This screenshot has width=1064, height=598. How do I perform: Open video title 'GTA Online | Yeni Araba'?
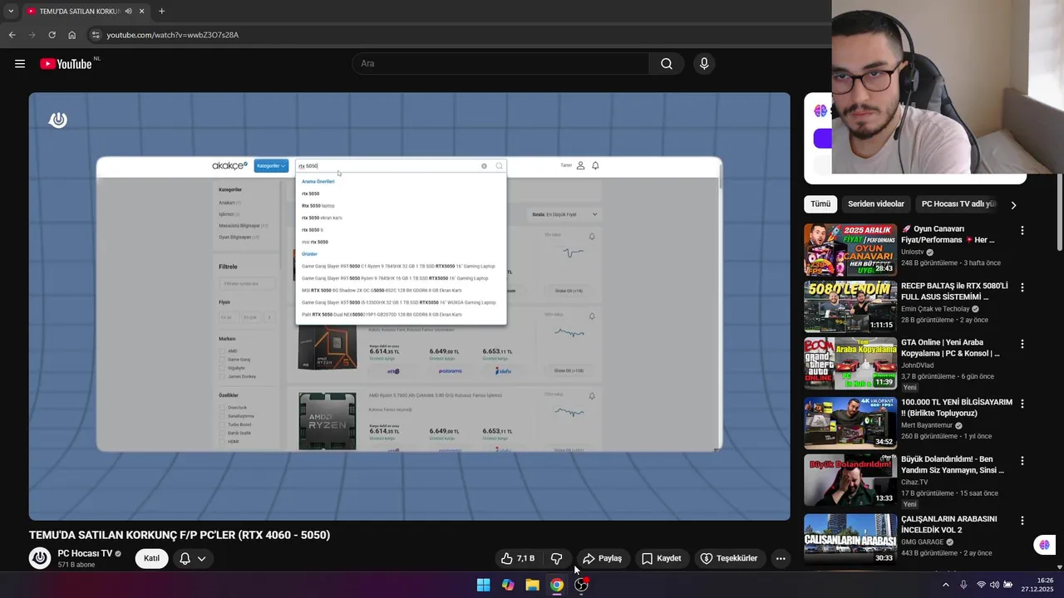950,347
